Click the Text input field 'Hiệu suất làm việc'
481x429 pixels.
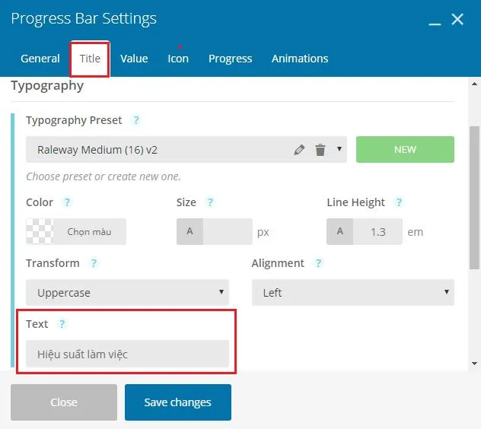coord(127,354)
